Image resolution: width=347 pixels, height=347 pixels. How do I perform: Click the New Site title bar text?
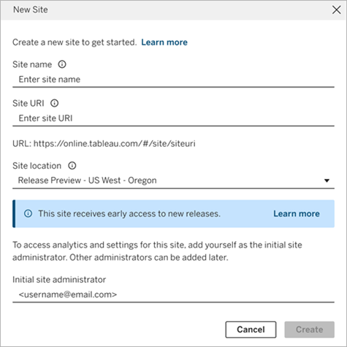coord(31,9)
